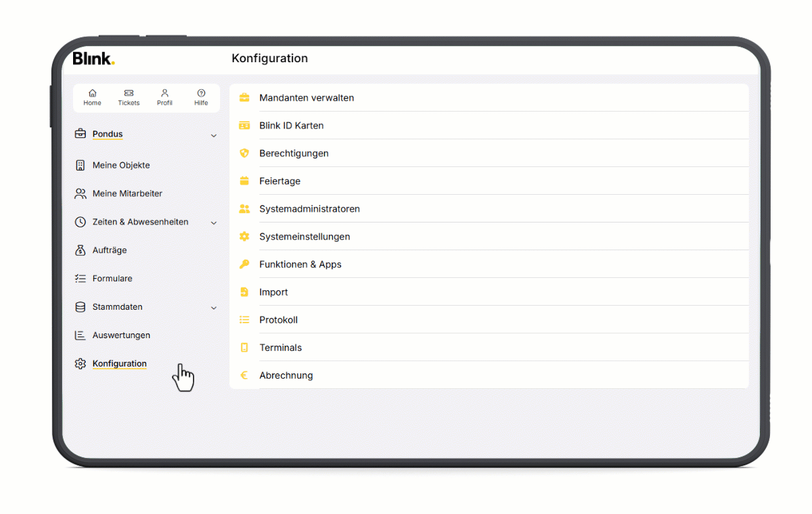Click the Blink logo
This screenshot has width=812, height=514.
click(x=93, y=58)
